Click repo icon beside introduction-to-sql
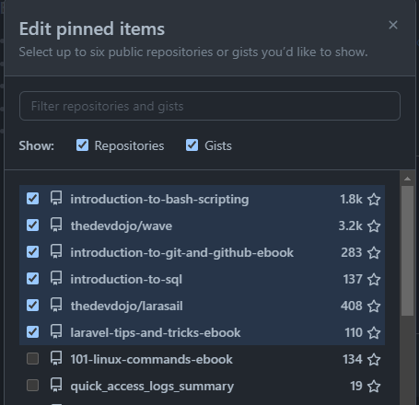419x405 pixels. (x=56, y=278)
